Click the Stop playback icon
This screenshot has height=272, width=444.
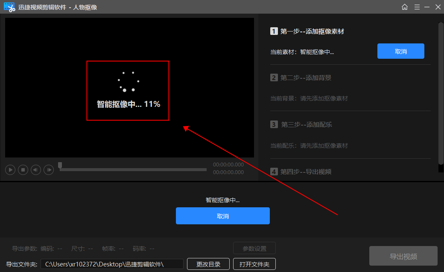pos(23,169)
